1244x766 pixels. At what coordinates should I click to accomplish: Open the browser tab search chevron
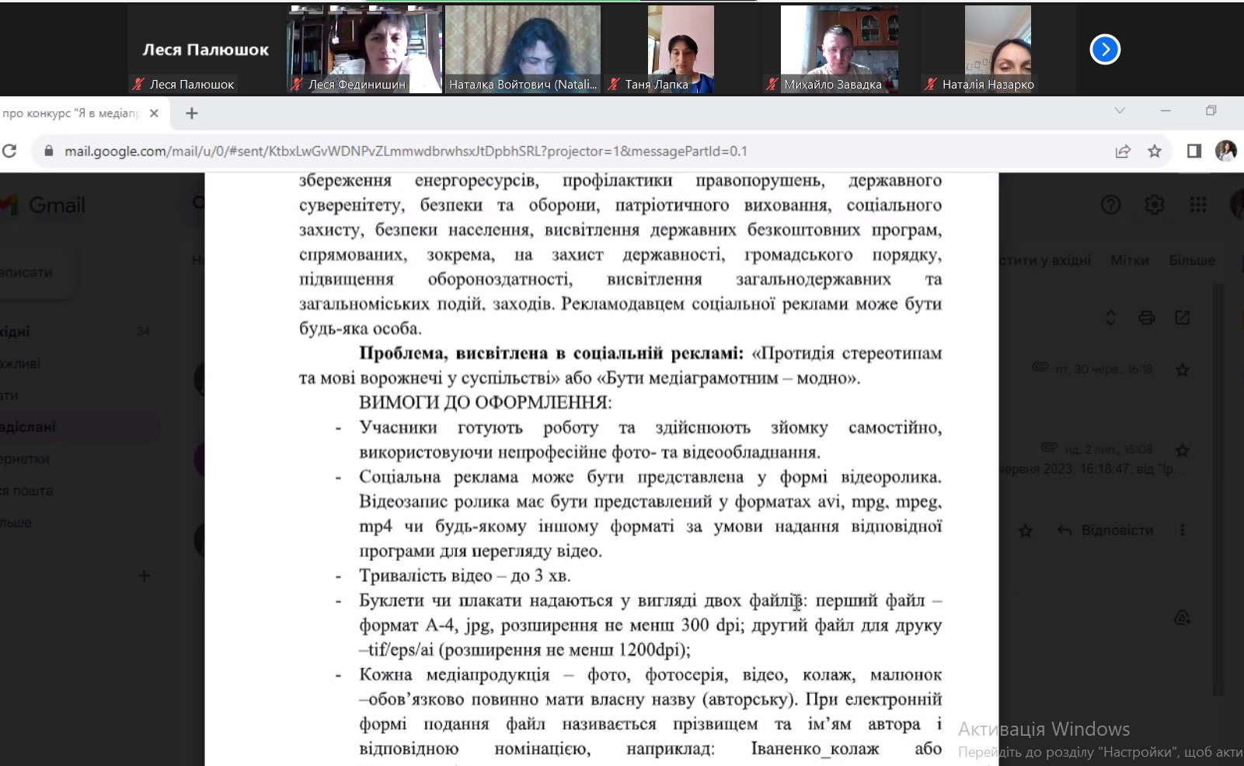pos(1119,111)
